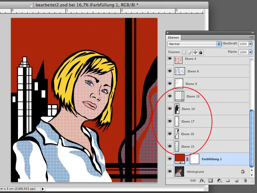This screenshot has height=193, width=257.
Task: Click the Hintergrund layer lock icon
Action: click(243, 171)
